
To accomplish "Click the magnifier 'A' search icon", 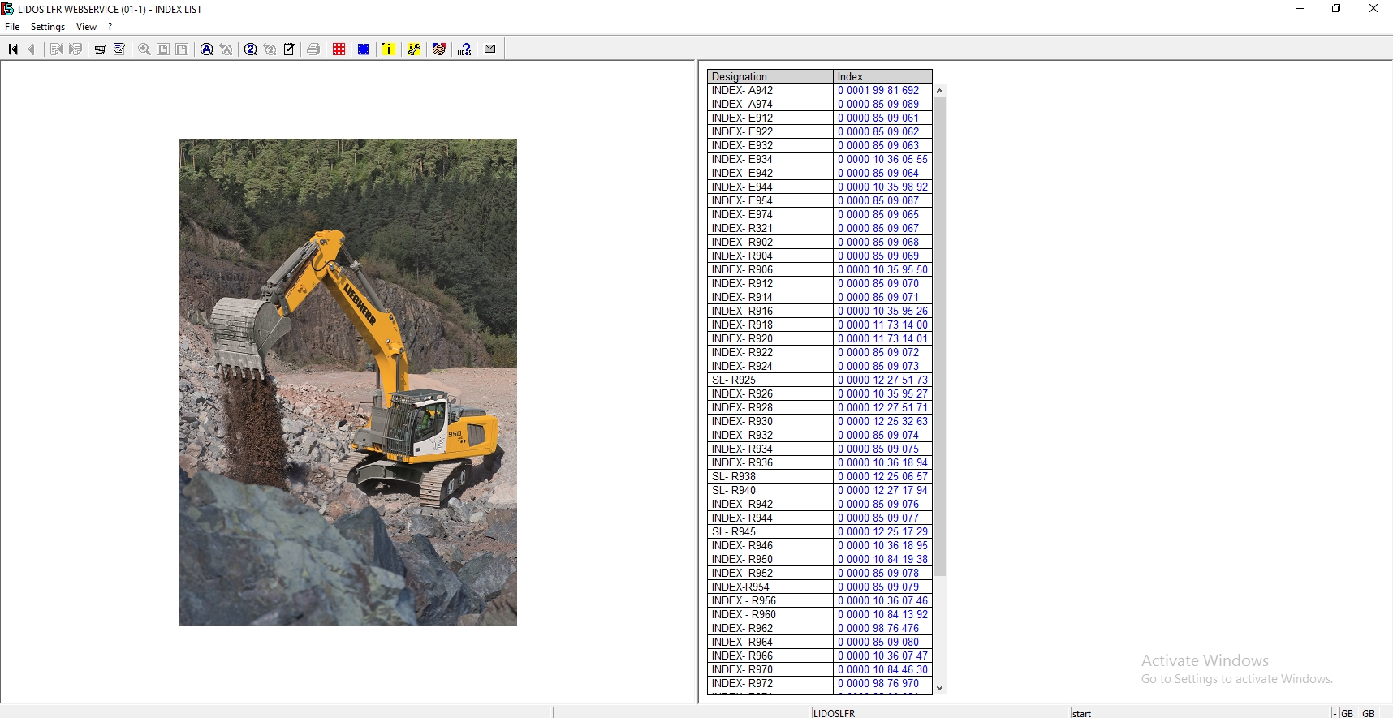I will point(207,49).
